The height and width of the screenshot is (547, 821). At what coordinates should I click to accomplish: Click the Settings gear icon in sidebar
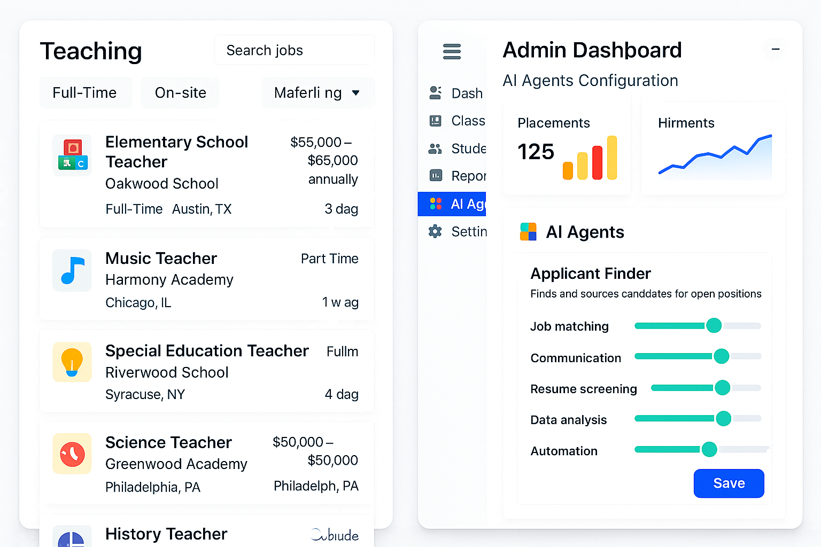coord(435,231)
